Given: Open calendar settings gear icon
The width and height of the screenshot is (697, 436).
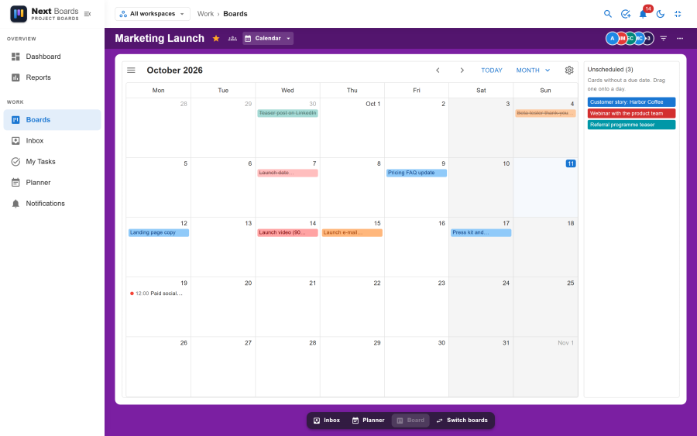Looking at the screenshot, I should (x=569, y=70).
